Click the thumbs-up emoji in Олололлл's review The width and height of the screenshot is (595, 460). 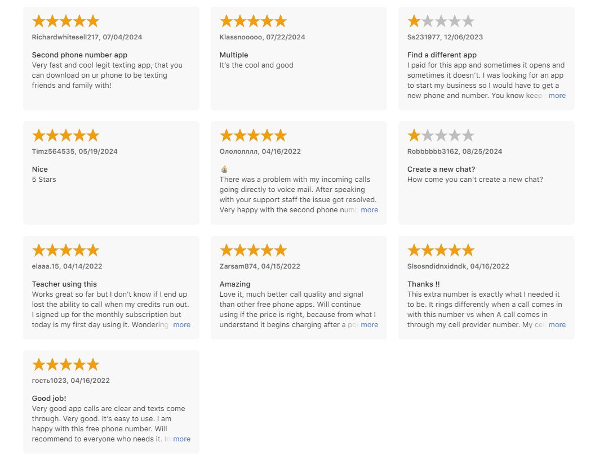click(224, 169)
